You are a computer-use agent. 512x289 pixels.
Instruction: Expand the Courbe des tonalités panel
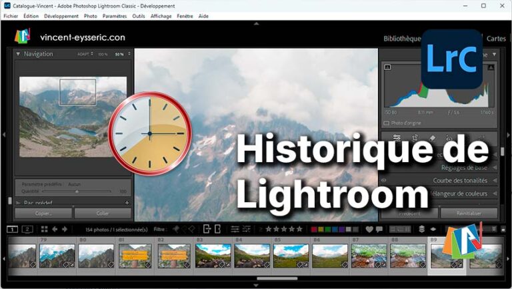click(495, 180)
